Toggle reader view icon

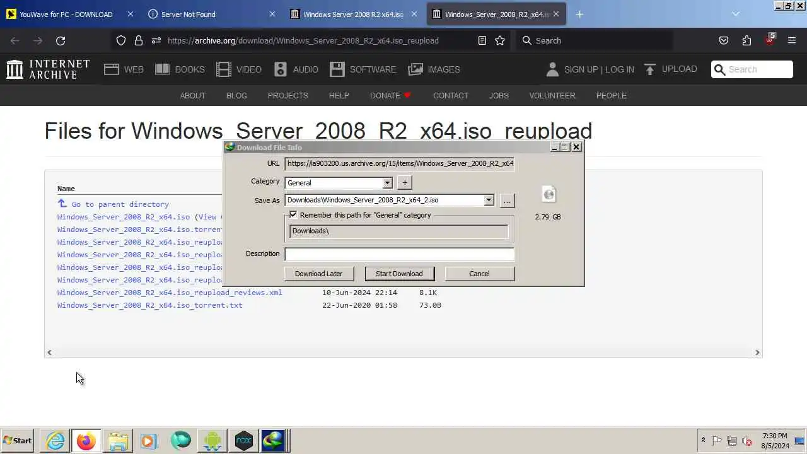coord(482,40)
